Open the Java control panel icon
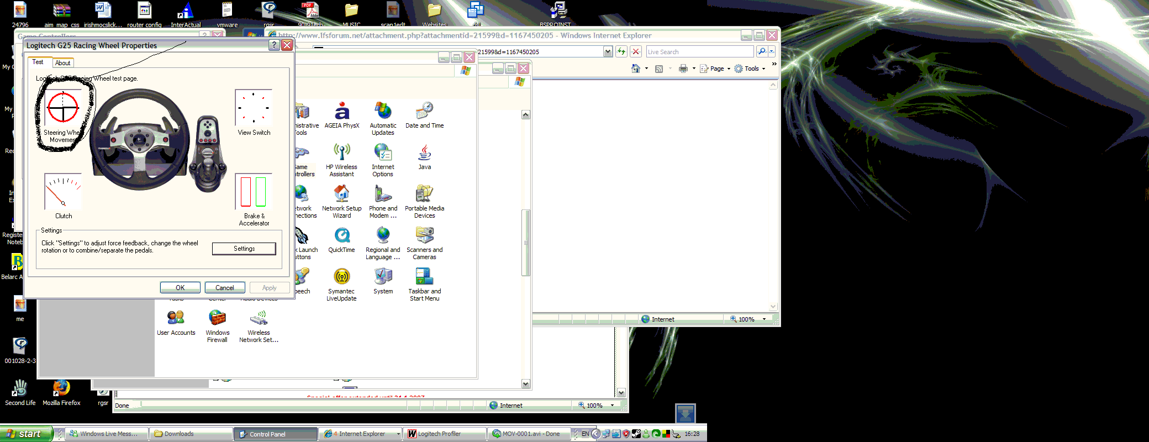Screen dimensions: 1149x442 click(x=424, y=156)
